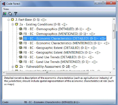The width and height of the screenshot is (118, 105).
Task: Collapse the 2a - Existing Conditions node
Action: (x=13, y=25)
